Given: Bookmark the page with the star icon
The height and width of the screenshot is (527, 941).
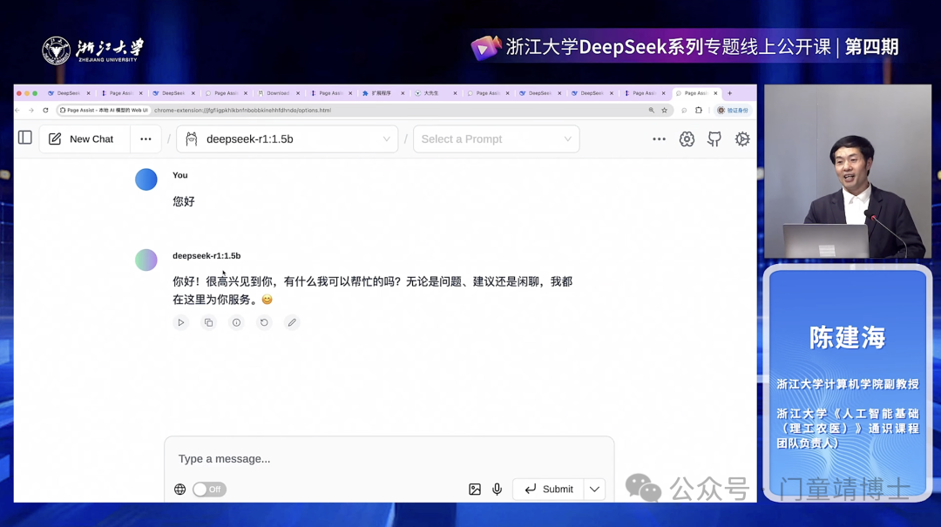Looking at the screenshot, I should pos(664,110).
